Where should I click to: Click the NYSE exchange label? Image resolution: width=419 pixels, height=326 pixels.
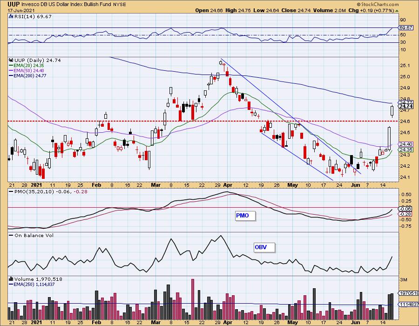click(x=120, y=5)
